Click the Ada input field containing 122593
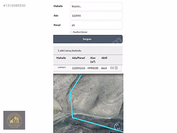This screenshot has width=177, height=133. click(96, 16)
